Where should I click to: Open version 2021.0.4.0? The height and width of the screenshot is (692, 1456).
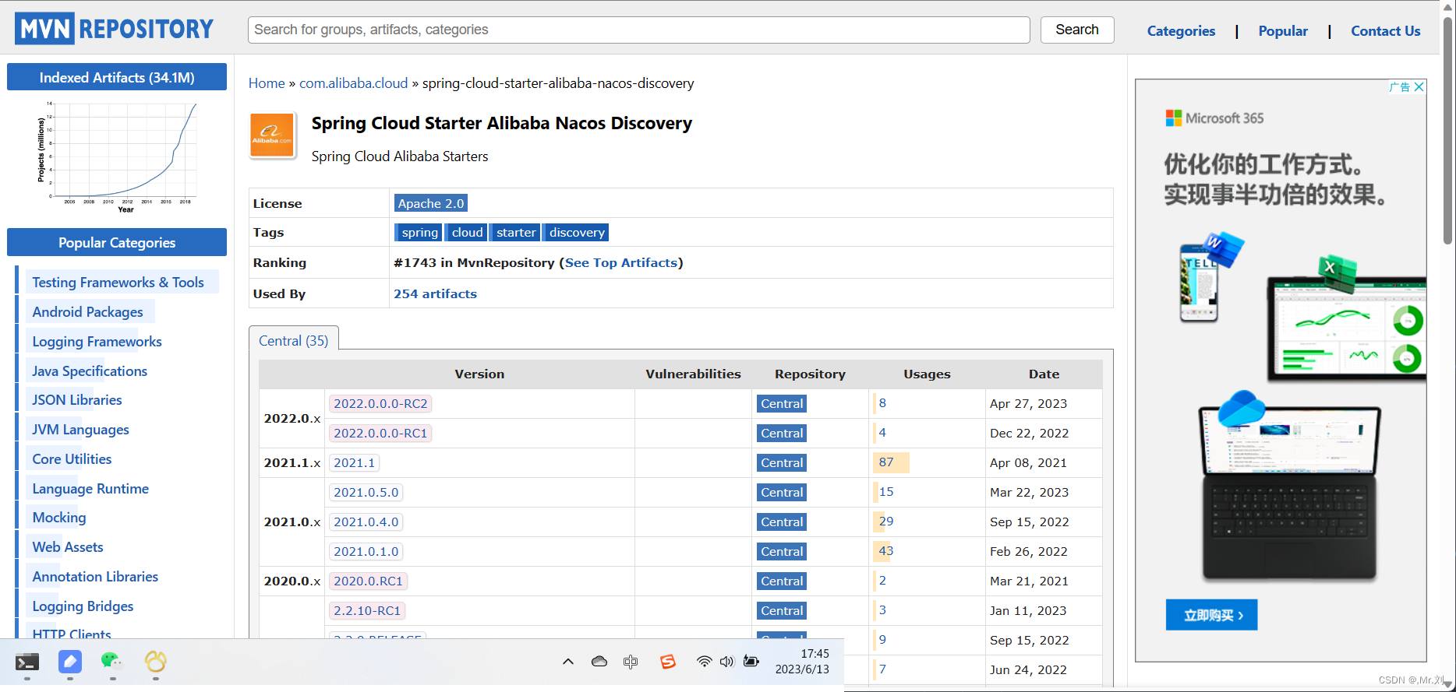366,522
